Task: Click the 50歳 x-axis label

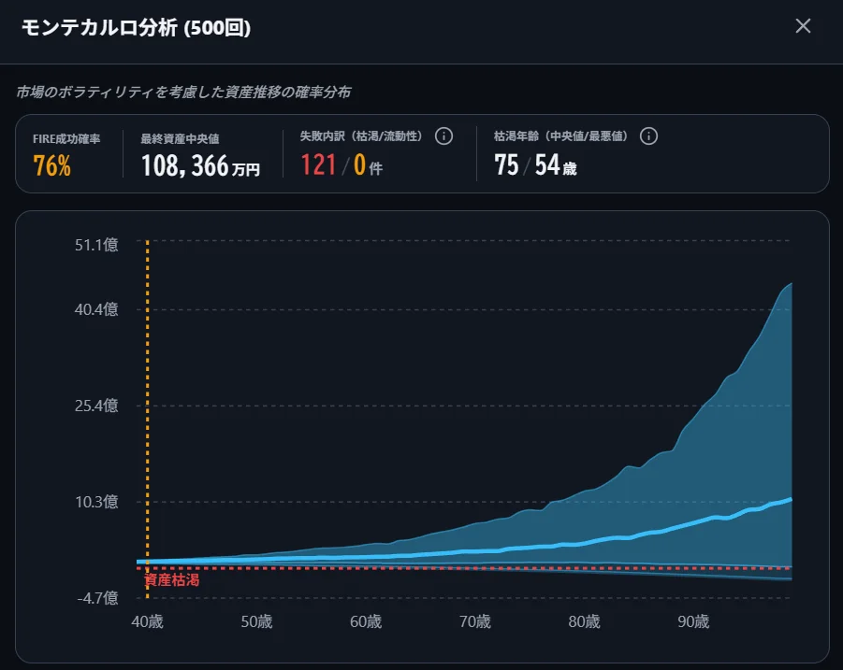Action: [x=256, y=621]
